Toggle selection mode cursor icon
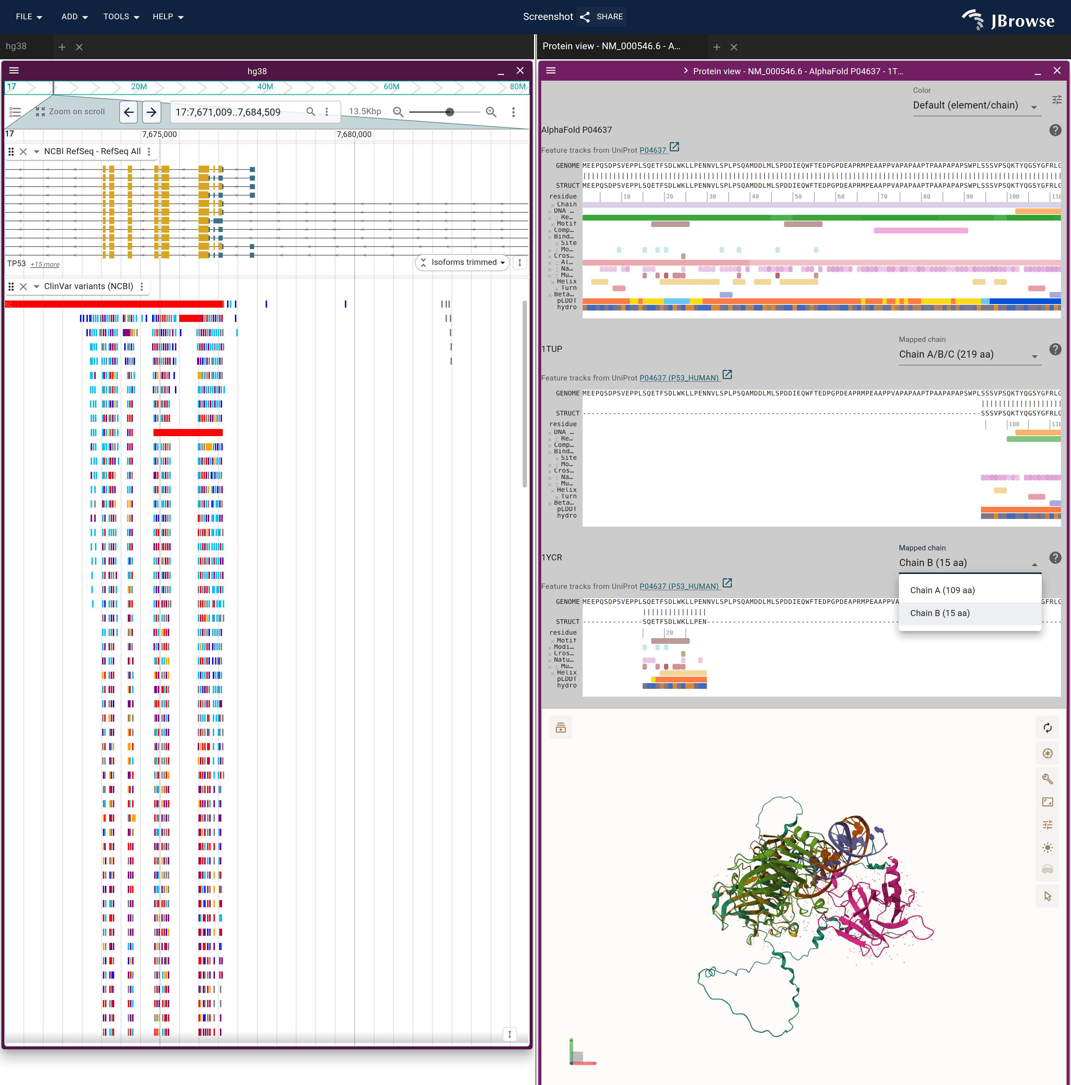 coord(1047,896)
